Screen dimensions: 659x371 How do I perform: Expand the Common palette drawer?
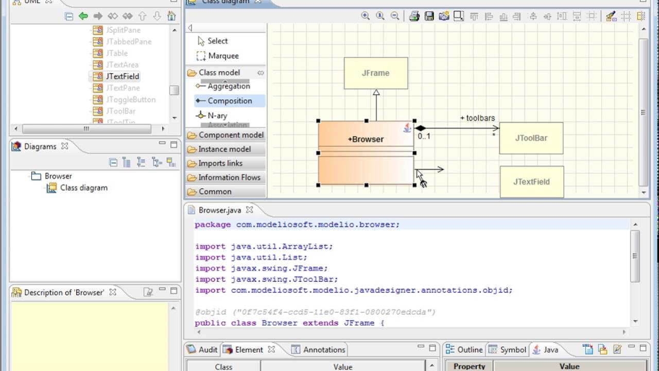coord(226,191)
